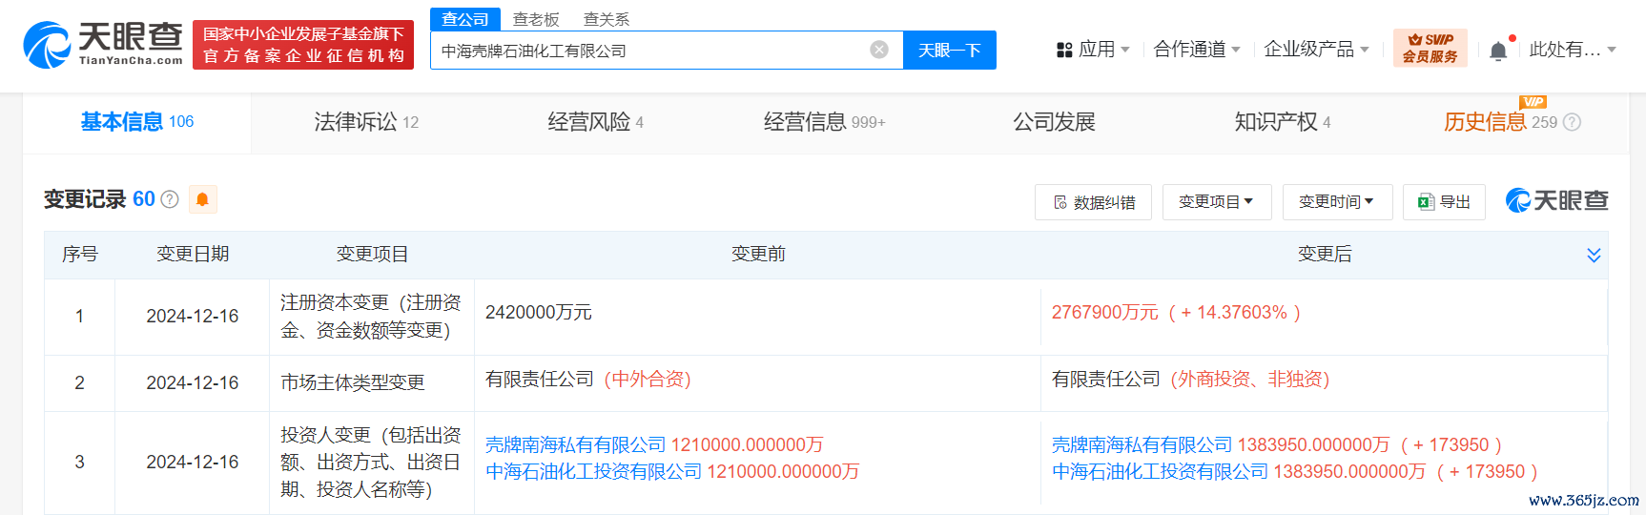Click the apps grid icon
1646x515 pixels.
1064,50
